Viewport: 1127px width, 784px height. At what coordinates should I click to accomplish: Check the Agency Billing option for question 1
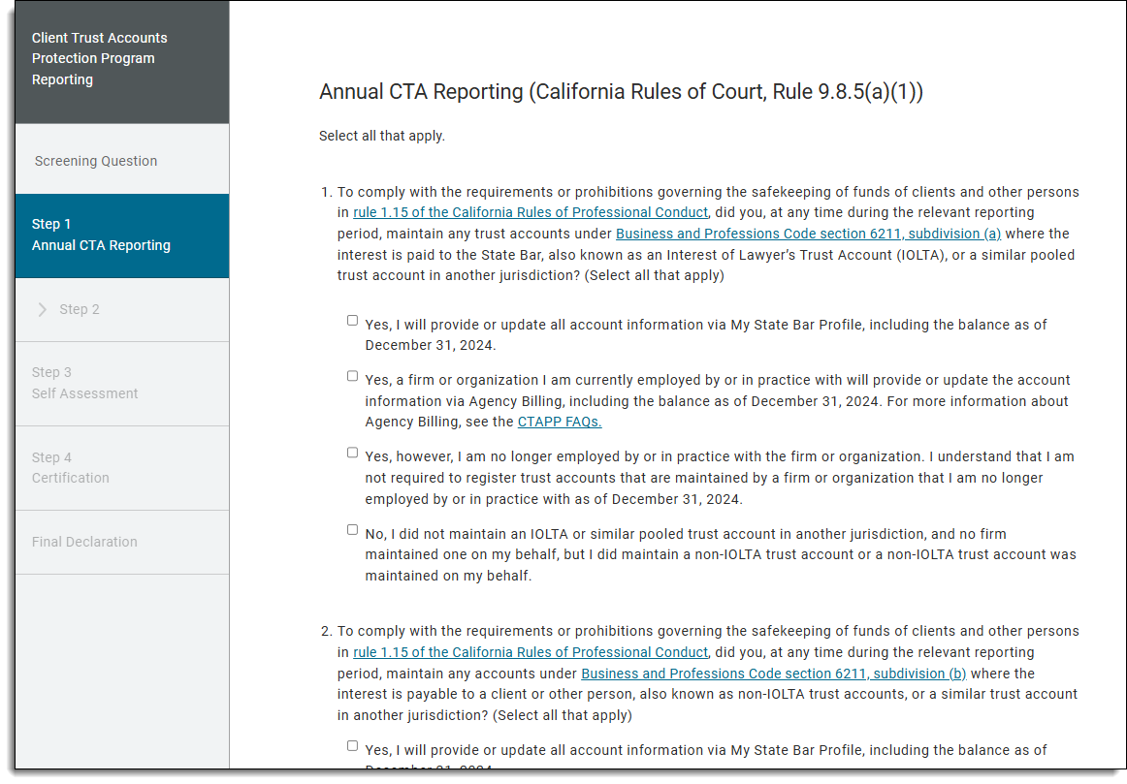pos(352,375)
